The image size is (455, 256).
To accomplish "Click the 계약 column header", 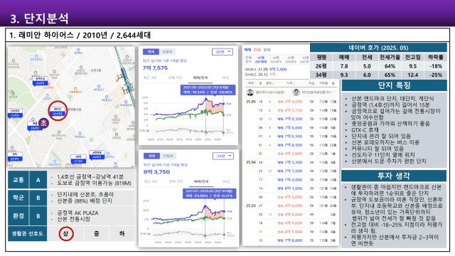I will click(x=251, y=83).
